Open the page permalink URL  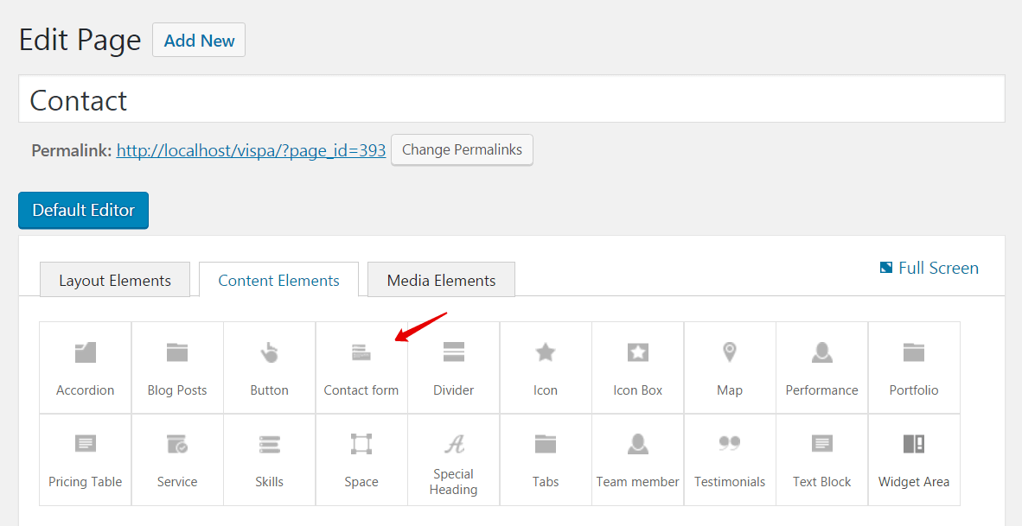pyautogui.click(x=251, y=150)
